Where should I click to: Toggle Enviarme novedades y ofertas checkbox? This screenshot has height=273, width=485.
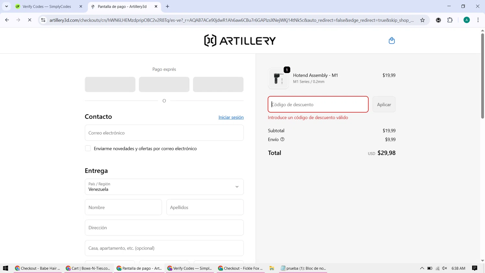tap(88, 148)
